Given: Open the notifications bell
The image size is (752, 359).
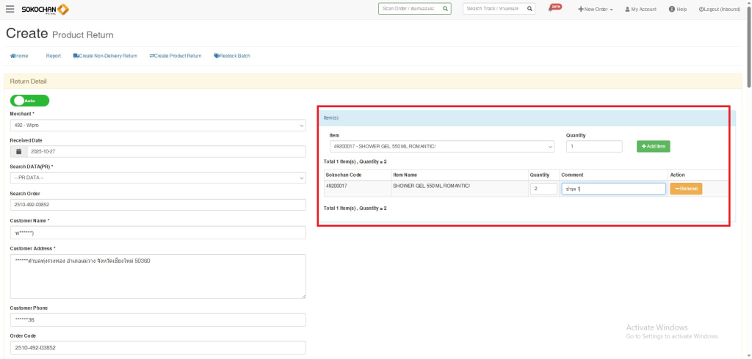Looking at the screenshot, I should tap(551, 9).
